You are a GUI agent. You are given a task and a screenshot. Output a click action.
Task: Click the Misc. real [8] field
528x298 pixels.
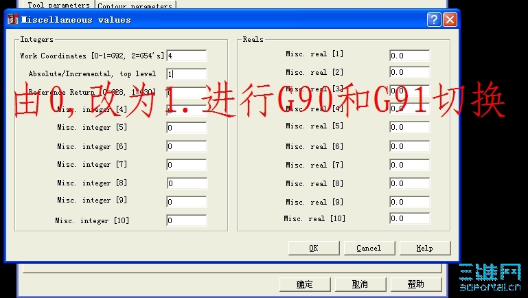[x=409, y=183]
